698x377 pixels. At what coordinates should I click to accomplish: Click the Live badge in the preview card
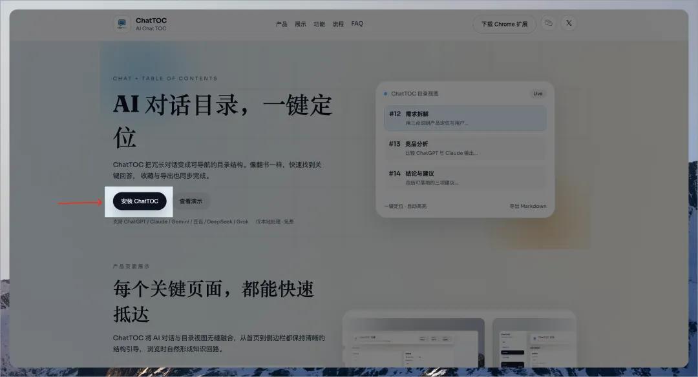click(x=538, y=94)
